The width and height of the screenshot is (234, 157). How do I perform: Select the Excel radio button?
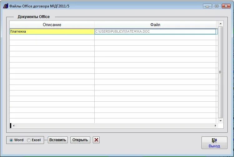[x=29, y=140]
